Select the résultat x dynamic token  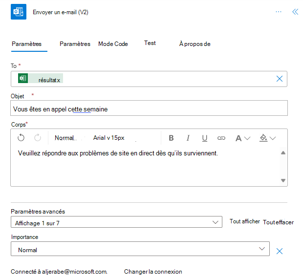click(x=41, y=78)
